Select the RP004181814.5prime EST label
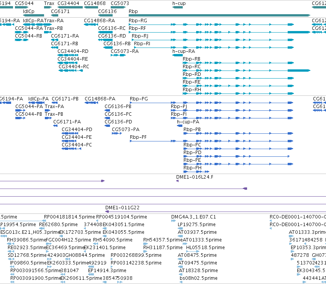Screen dimensions: 326x284 coord(69,217)
